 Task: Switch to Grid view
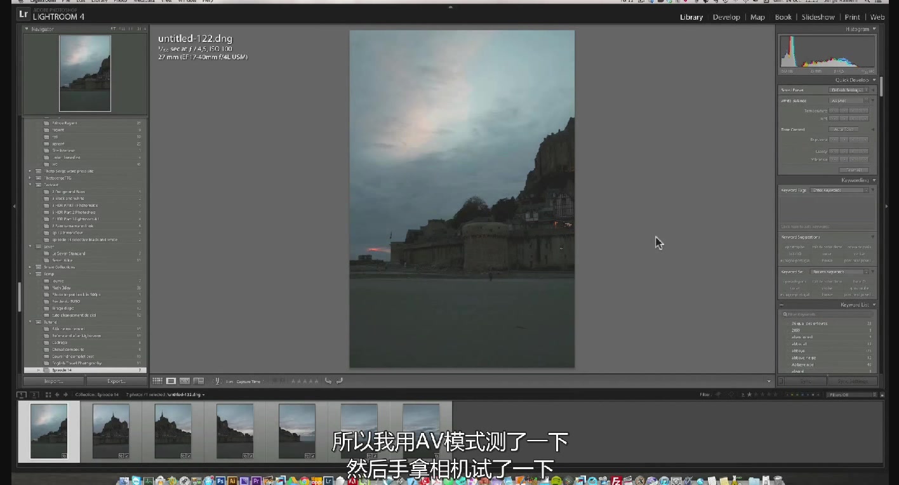[x=157, y=381]
